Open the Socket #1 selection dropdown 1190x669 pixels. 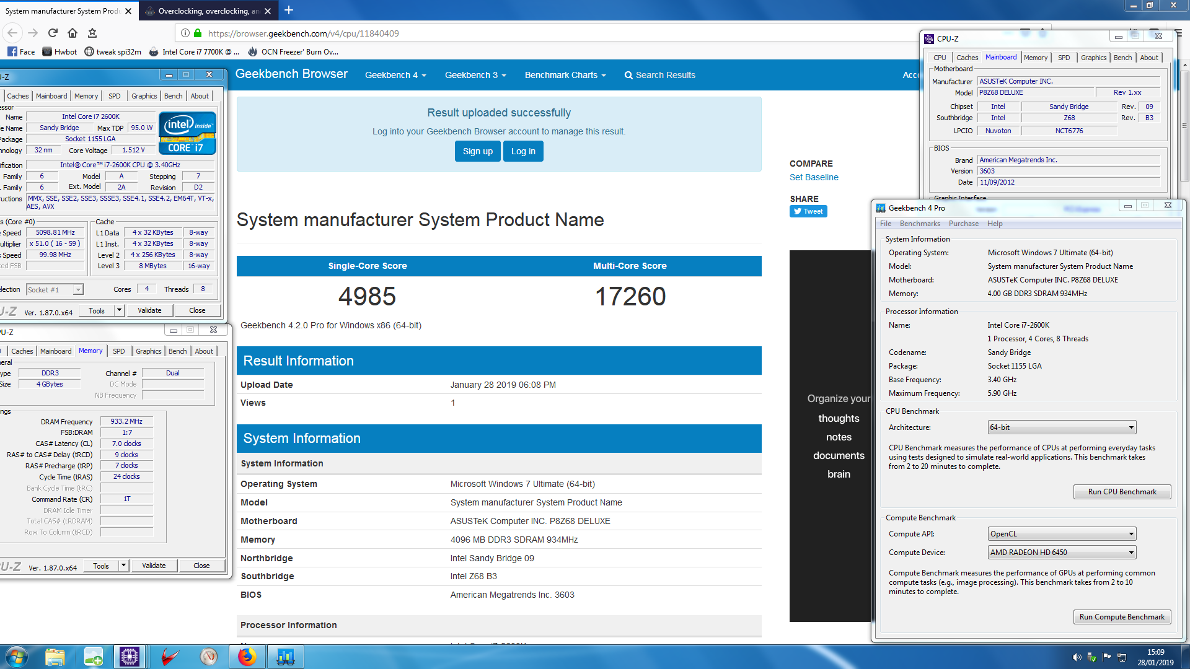[x=55, y=290]
